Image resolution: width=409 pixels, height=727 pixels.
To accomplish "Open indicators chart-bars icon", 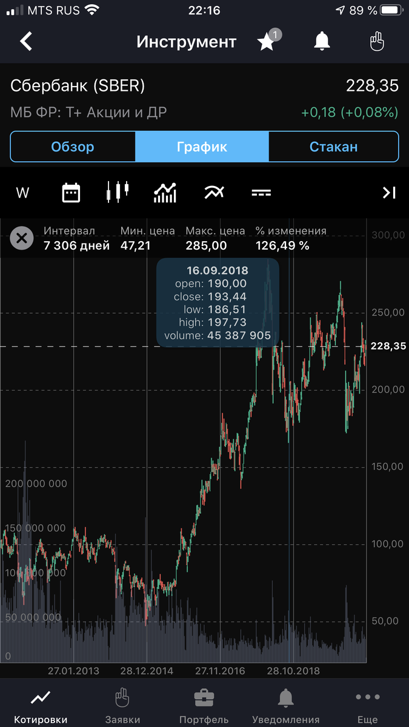I will [165, 193].
